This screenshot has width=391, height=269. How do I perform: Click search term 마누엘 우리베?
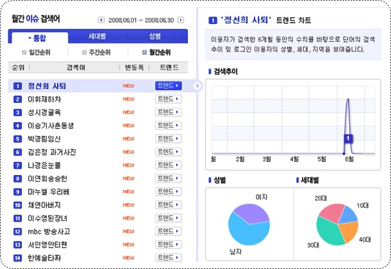pos(49,192)
